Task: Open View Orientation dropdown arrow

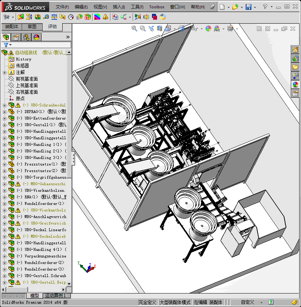Action: point(175,29)
